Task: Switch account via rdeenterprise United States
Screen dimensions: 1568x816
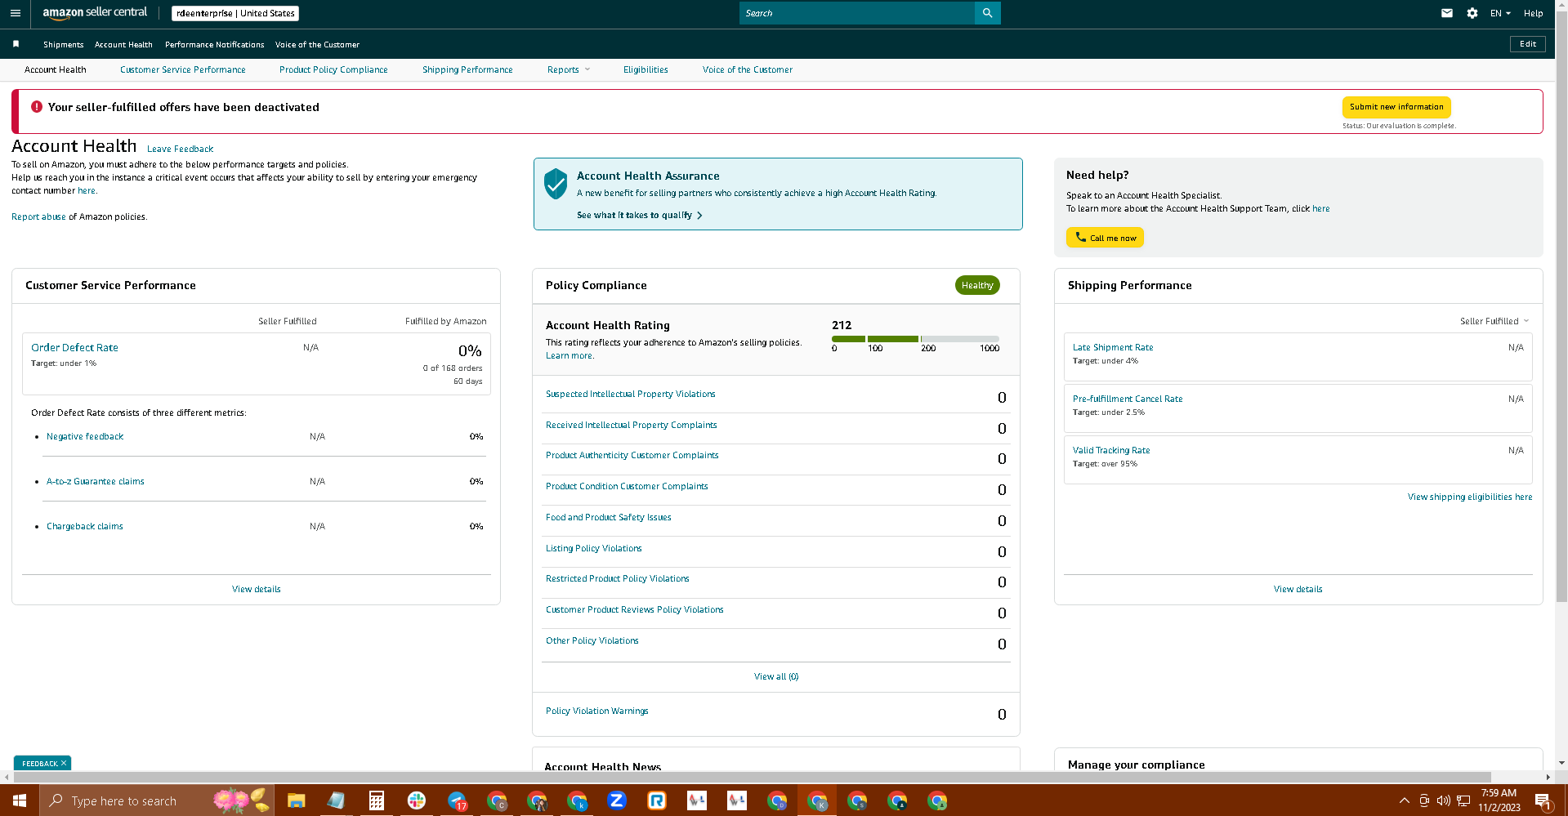Action: 235,13
